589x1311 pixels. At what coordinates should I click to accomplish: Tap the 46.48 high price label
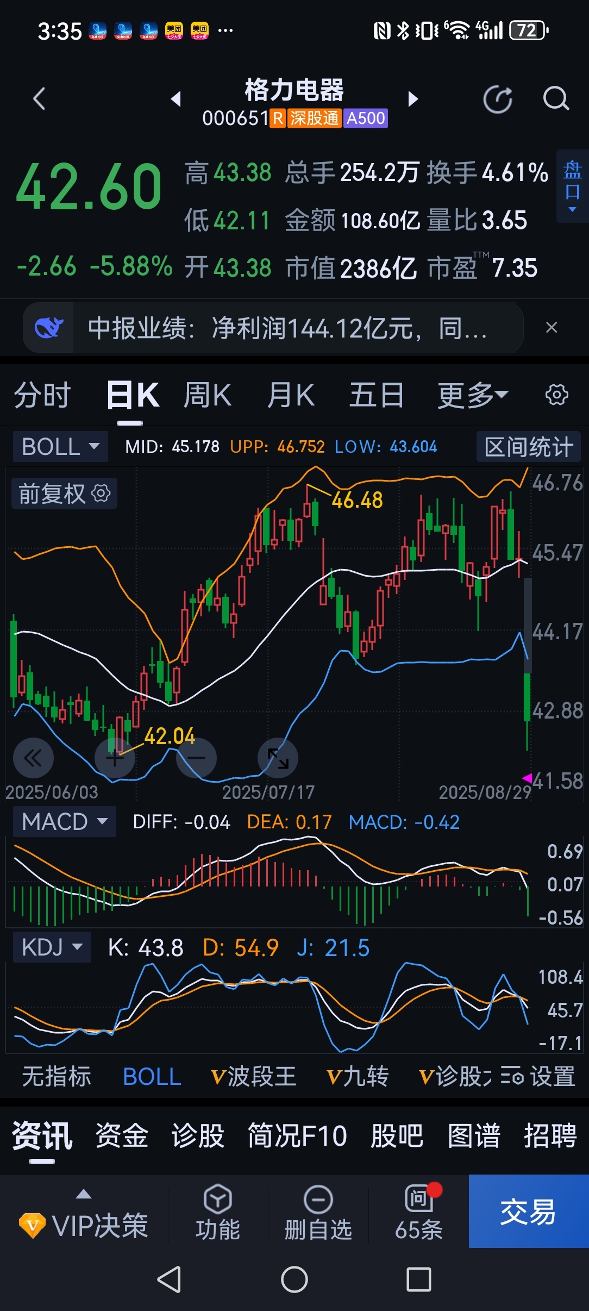(x=357, y=500)
